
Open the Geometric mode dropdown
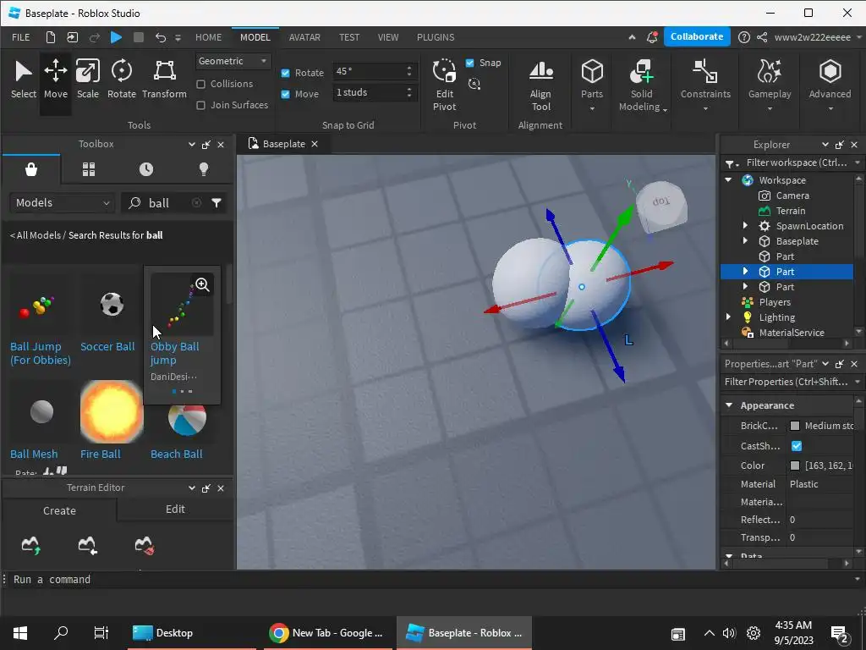(233, 61)
